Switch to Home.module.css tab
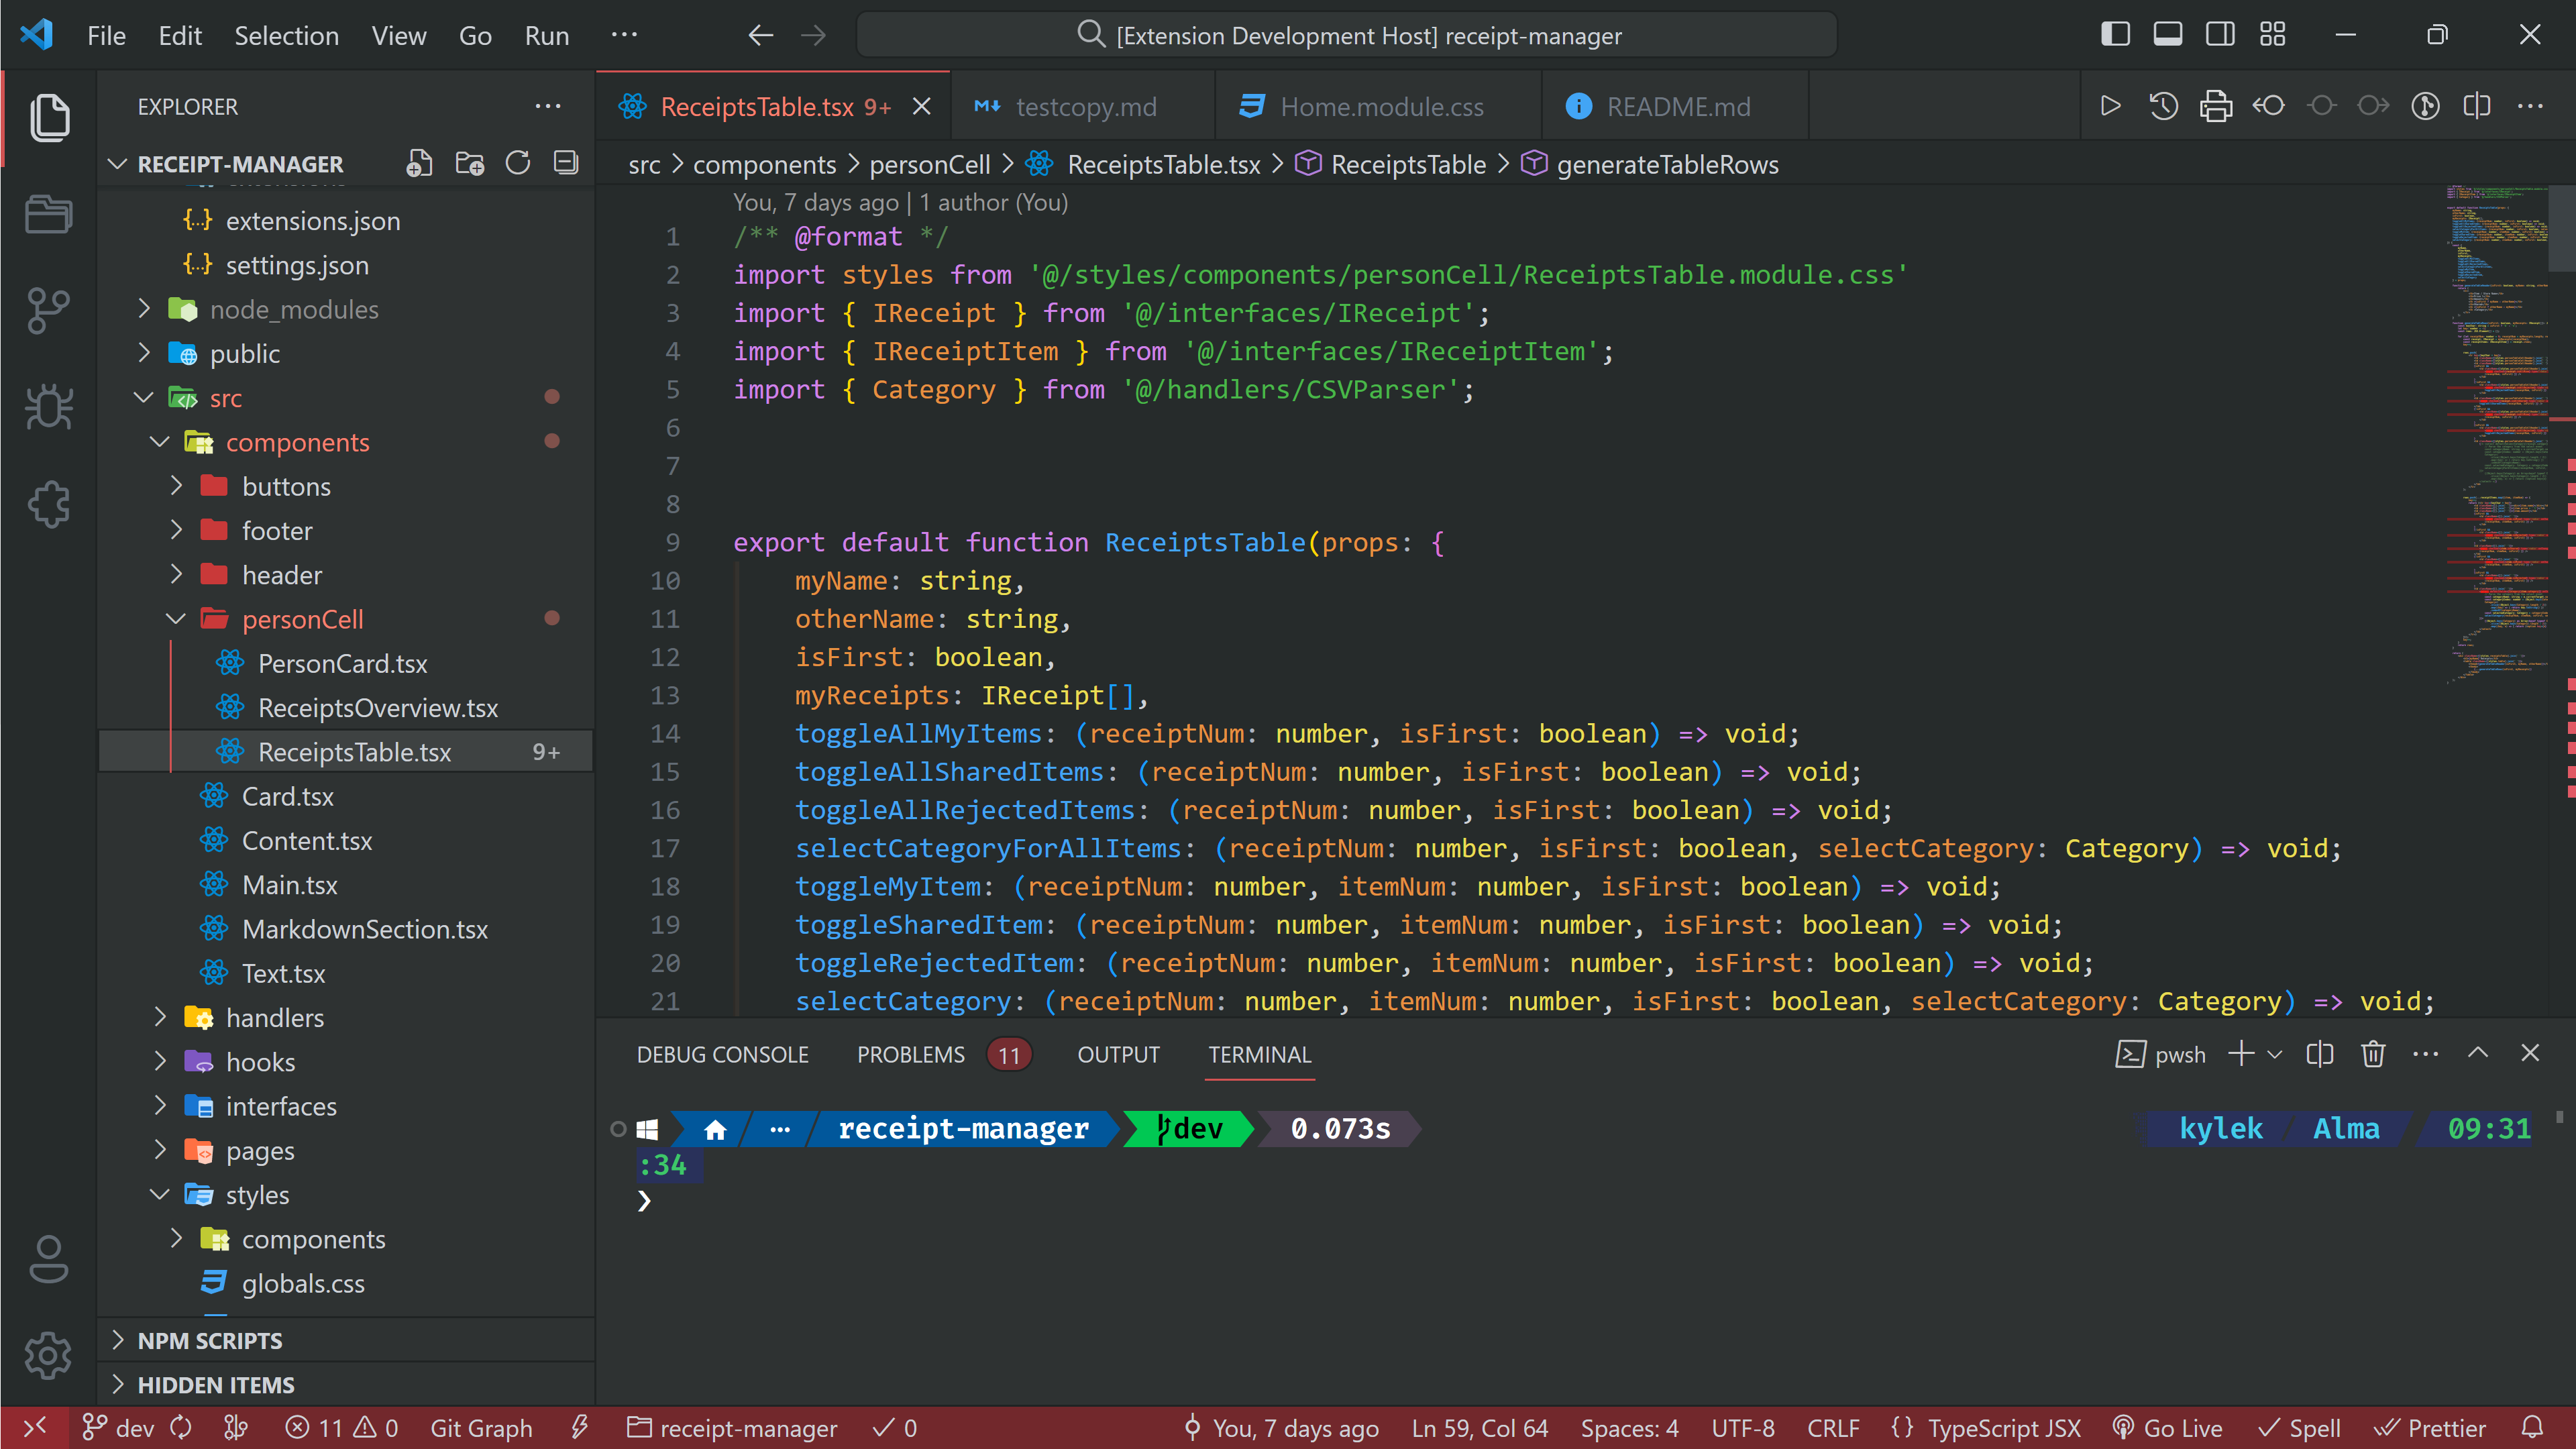Viewport: 2576px width, 1449px height. coord(1378,106)
